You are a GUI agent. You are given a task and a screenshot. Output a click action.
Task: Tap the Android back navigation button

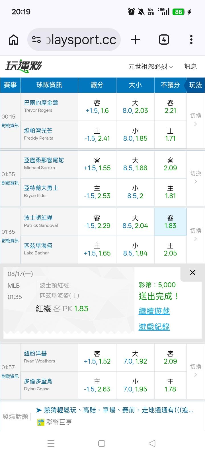(152, 443)
